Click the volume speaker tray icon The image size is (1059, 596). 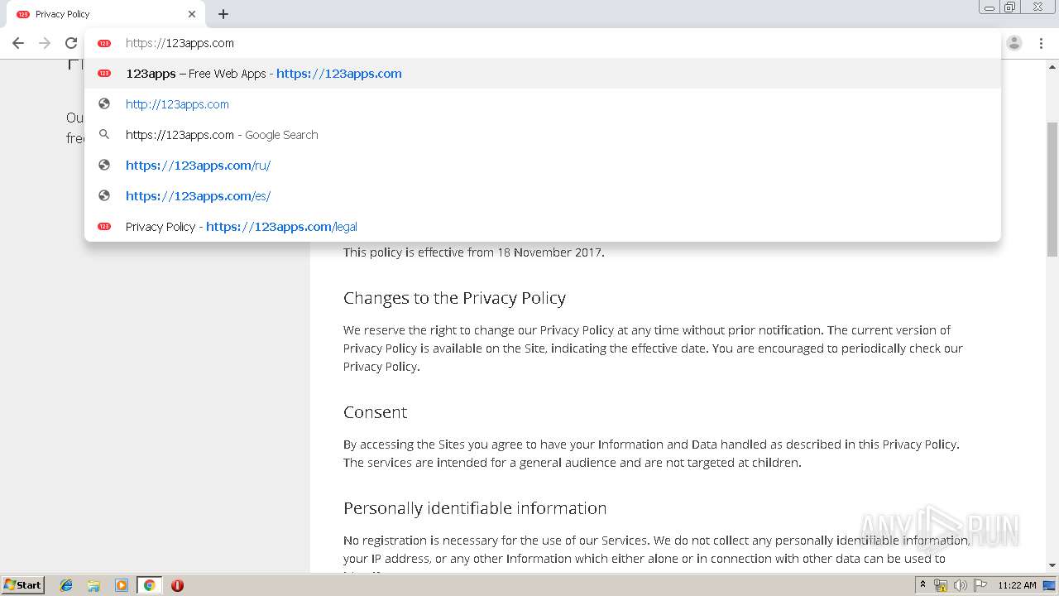[x=961, y=585]
